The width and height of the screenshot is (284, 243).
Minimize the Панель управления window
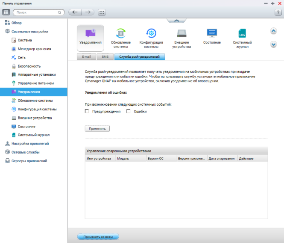(x=266, y=3)
